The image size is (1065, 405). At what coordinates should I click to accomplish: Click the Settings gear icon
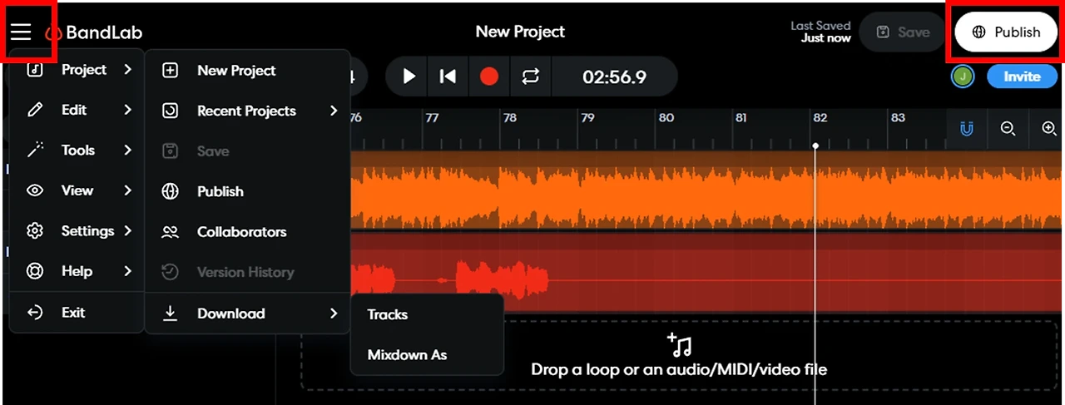(35, 231)
